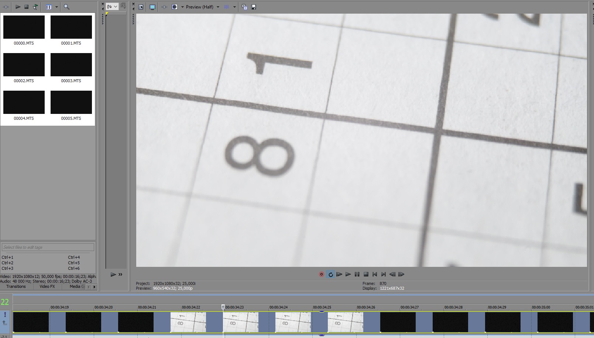
Task: Enable auto preview in Project Media toolbar
Action: pos(35,7)
